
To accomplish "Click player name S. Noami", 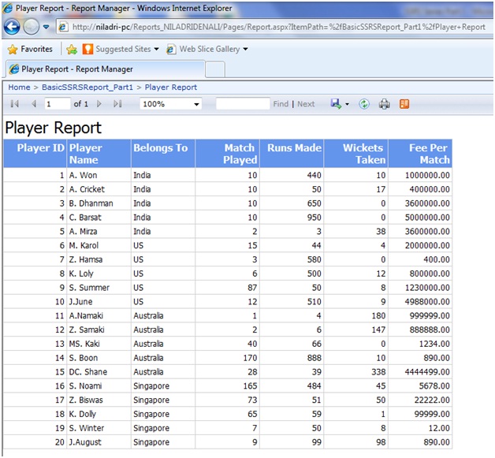I will coord(85,386).
